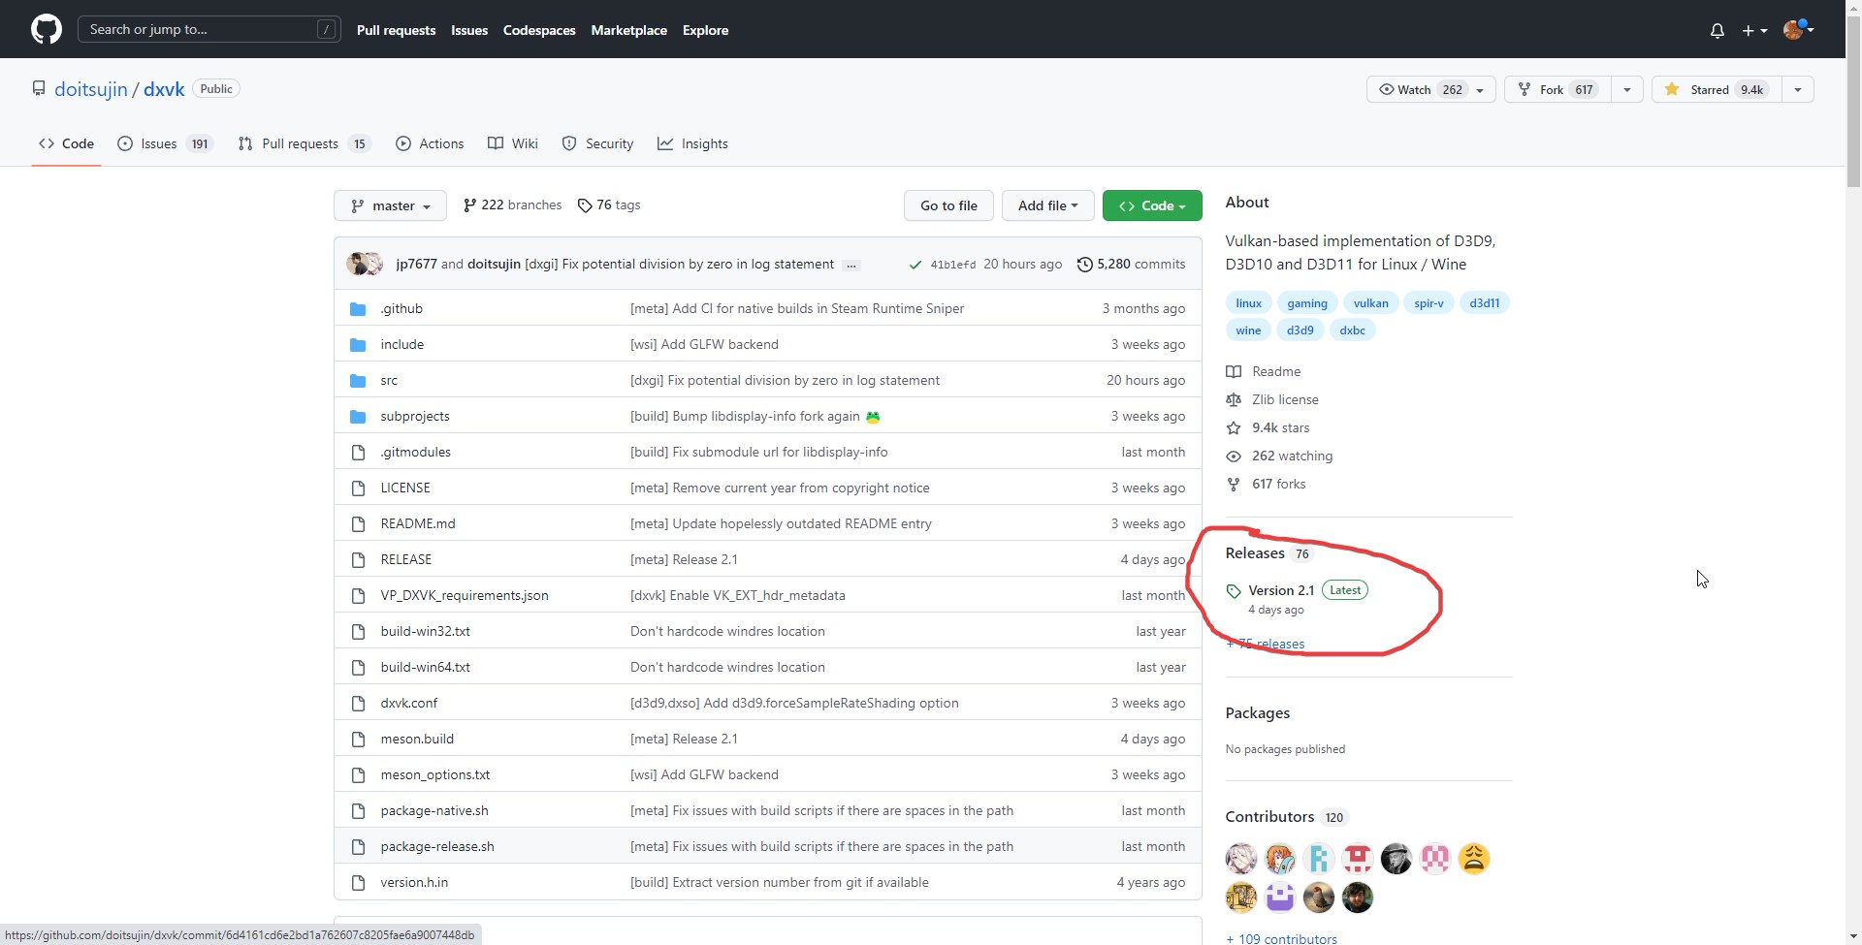This screenshot has height=945, width=1862.
Task: Open the notifications bell
Action: click(x=1717, y=30)
